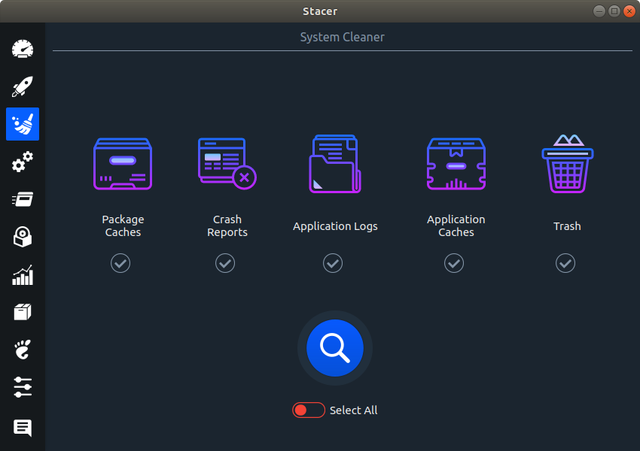Click the Application Caches label
This screenshot has height=451, width=640.
coord(456,225)
